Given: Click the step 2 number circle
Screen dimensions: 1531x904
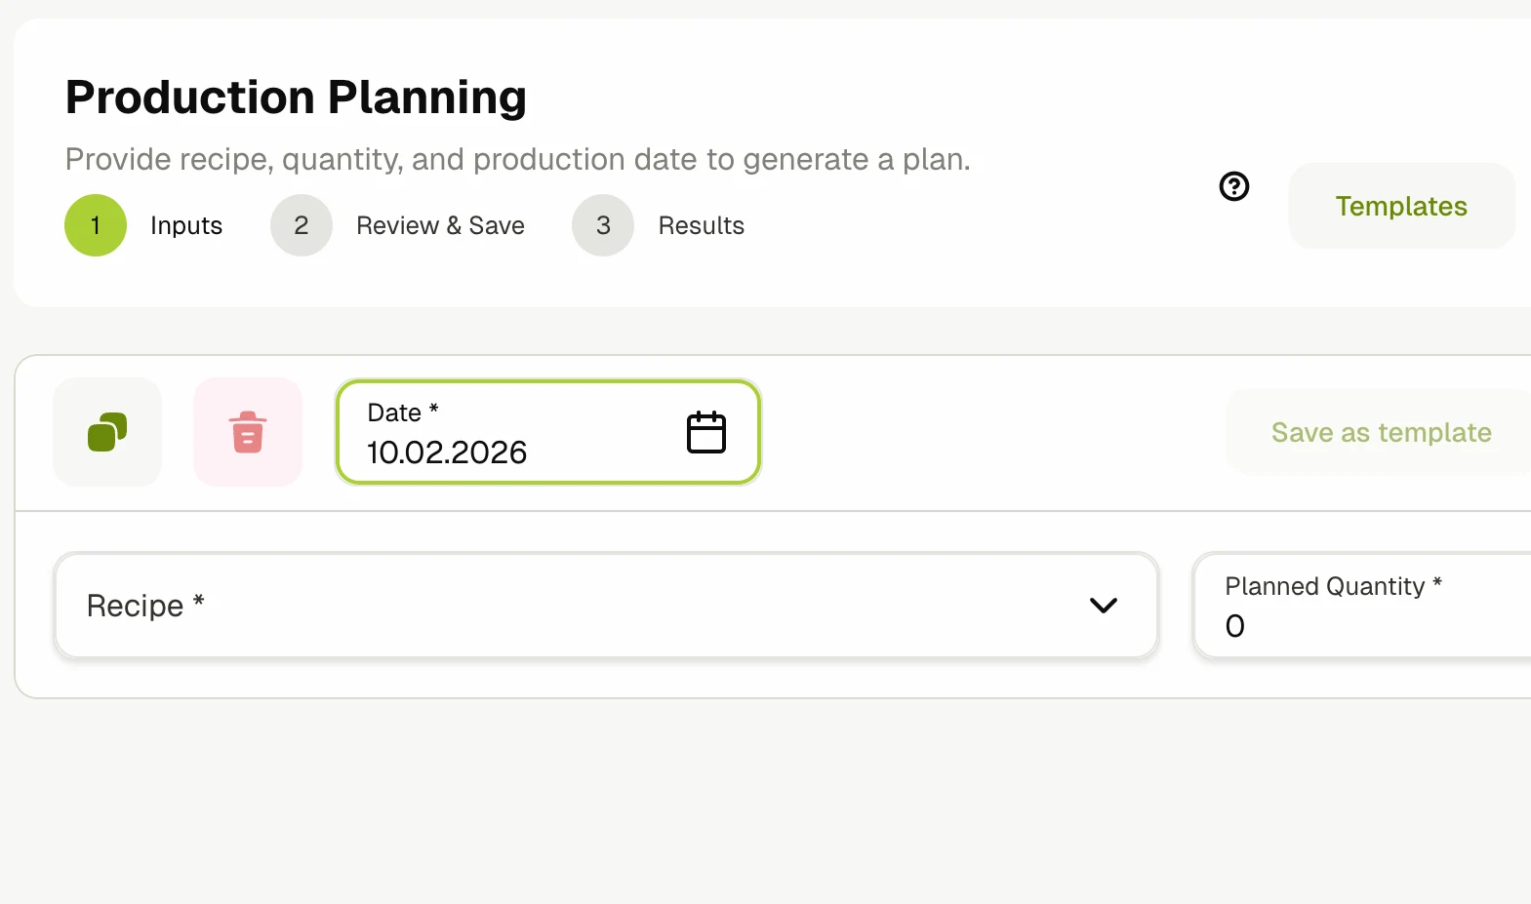Looking at the screenshot, I should coord(302,225).
